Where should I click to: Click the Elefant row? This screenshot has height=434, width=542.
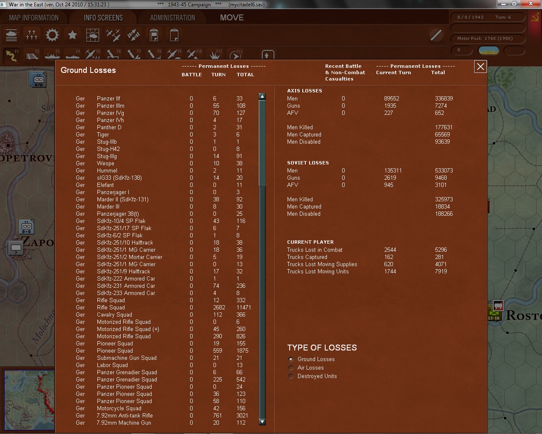coord(164,185)
